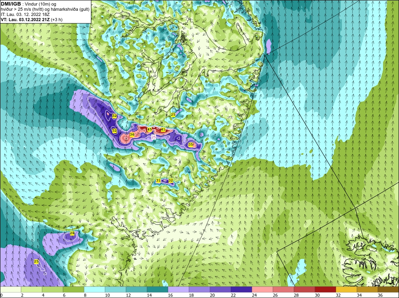399x298 pixels.
Task: Pick the 18–20 m/s light purple swatch
Action: (199, 290)
